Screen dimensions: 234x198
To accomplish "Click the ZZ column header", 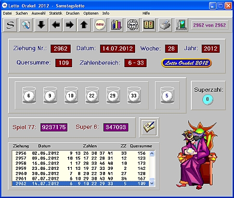I will (124, 146).
